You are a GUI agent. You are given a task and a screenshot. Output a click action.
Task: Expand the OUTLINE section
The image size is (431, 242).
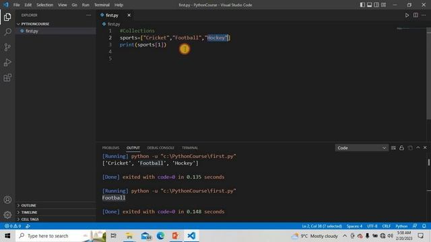(x=55, y=205)
